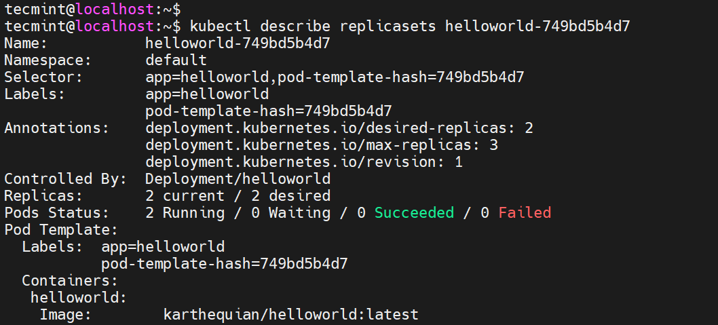
Task: Click the empty first prompt line
Action: pyautogui.click(x=92, y=9)
